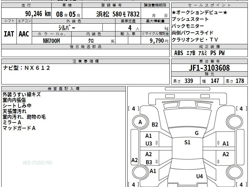Select inspector note シートしみ中

coord(17,106)
